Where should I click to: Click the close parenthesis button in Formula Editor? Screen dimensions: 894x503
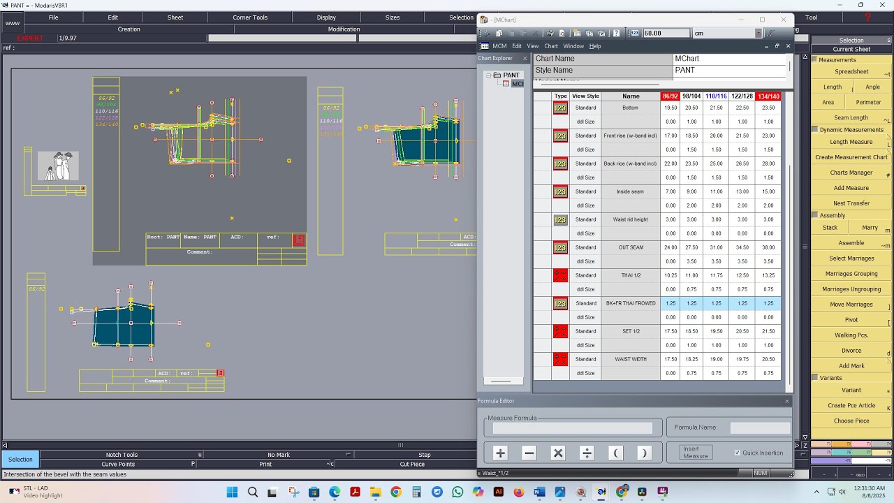[644, 453]
